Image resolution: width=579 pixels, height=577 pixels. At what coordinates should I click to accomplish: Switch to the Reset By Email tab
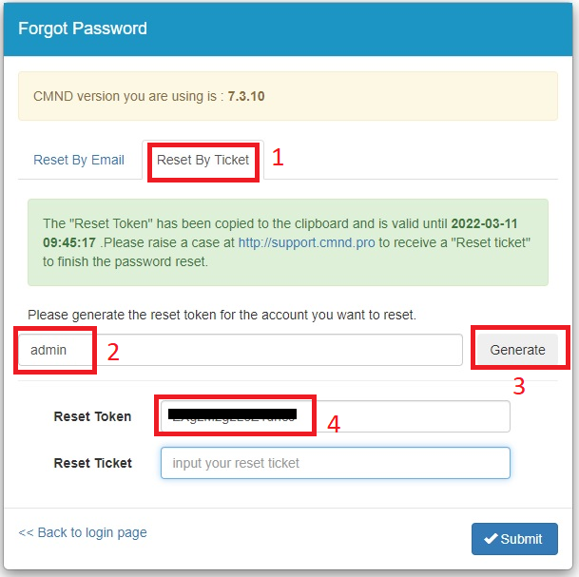click(x=79, y=160)
